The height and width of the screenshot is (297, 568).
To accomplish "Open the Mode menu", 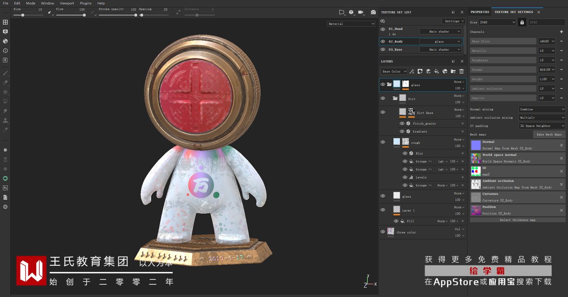I will pos(30,3).
